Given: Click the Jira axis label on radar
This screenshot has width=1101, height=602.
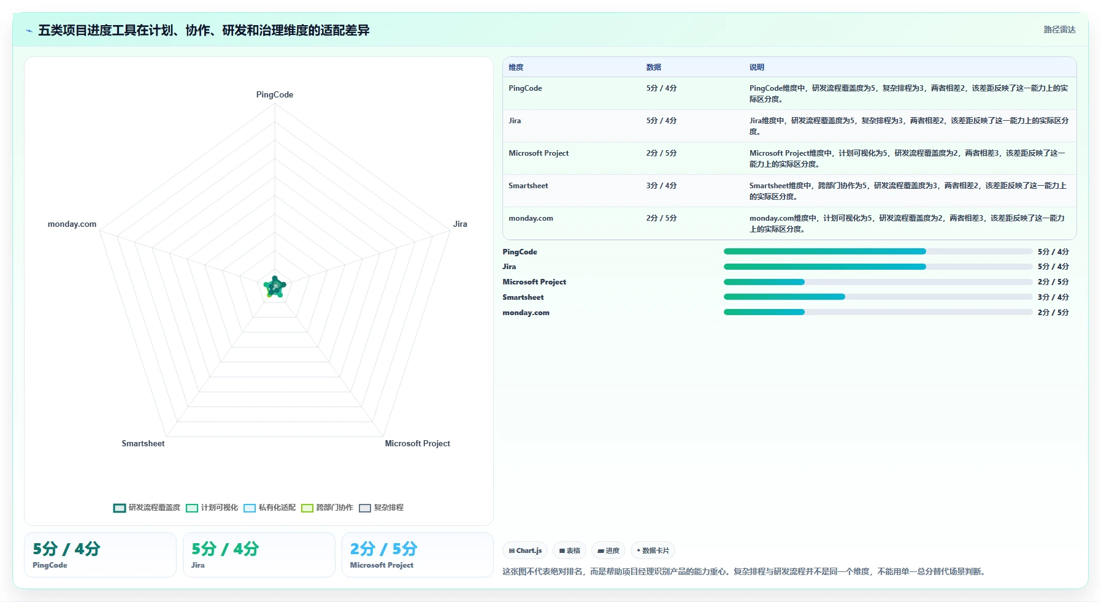Looking at the screenshot, I should (x=460, y=224).
